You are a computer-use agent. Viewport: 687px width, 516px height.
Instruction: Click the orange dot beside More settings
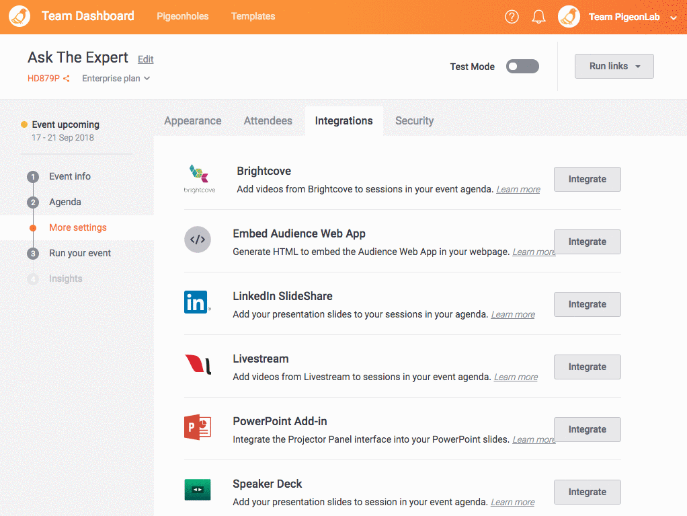tap(33, 227)
